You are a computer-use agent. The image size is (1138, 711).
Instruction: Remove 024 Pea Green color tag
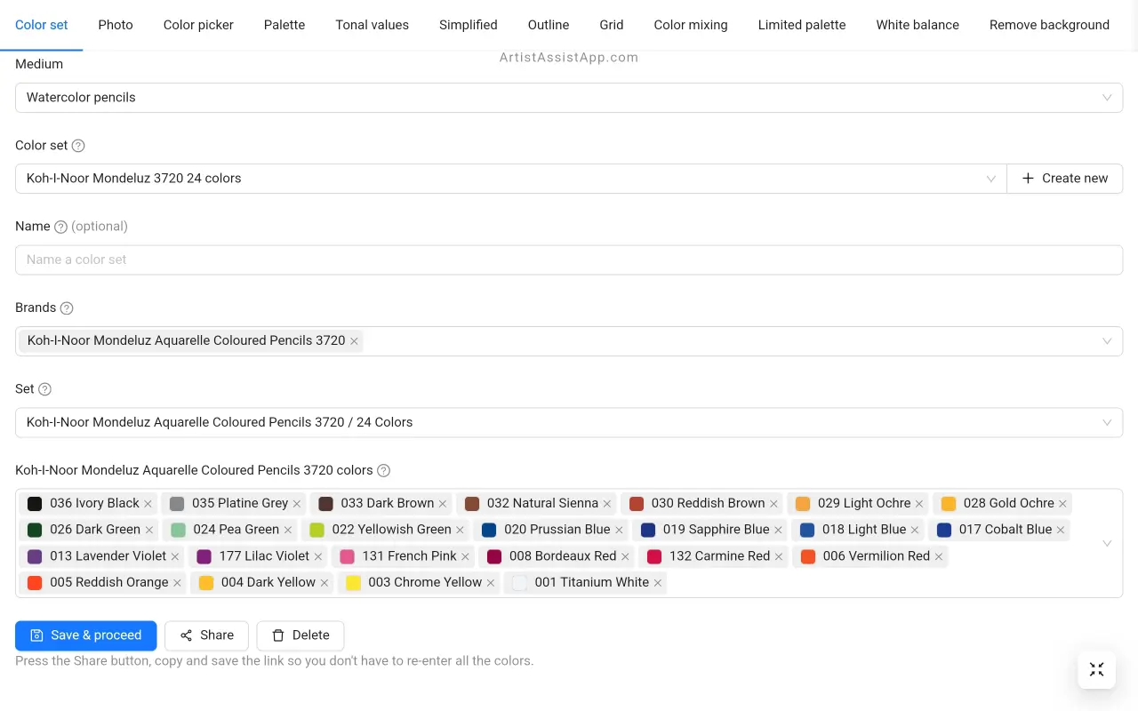[288, 531]
